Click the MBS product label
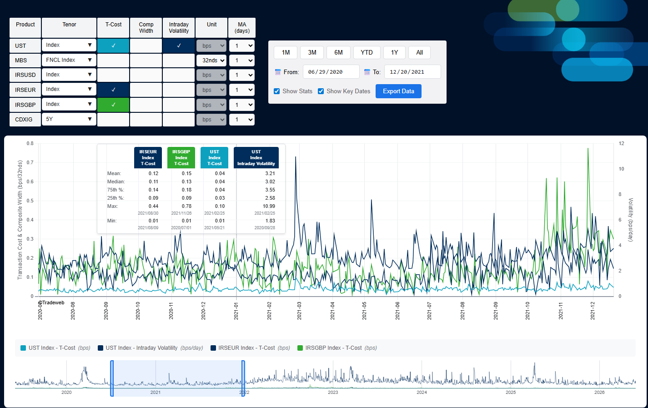 (x=21, y=60)
